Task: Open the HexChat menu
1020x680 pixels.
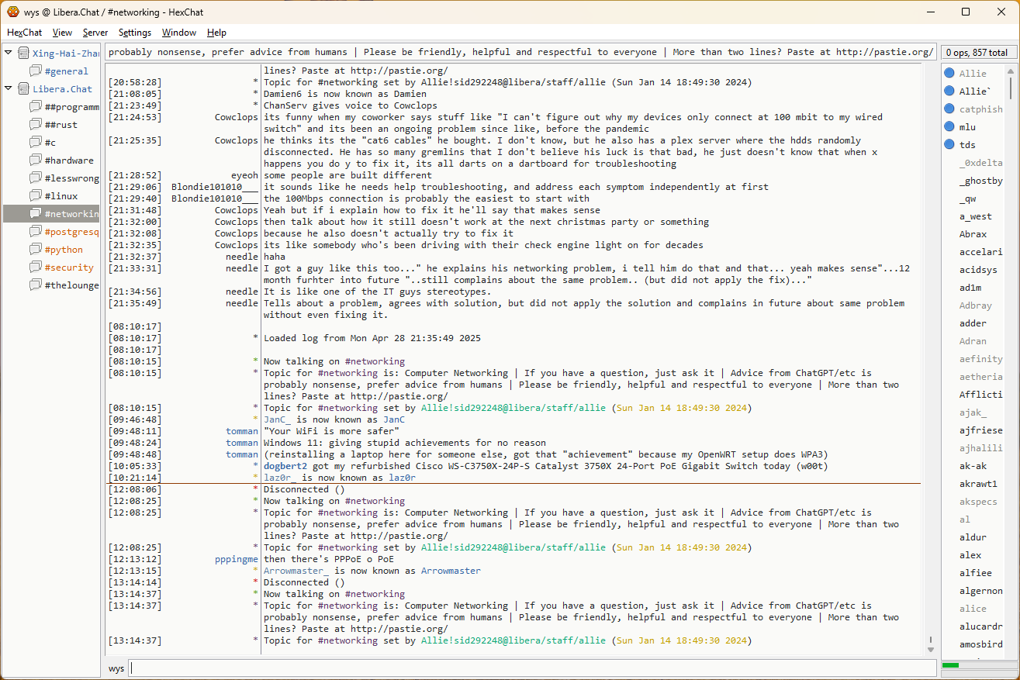Action: pos(24,33)
